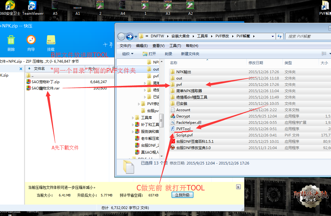Click the refresh button beside address bar

pyautogui.click(x=280, y=36)
